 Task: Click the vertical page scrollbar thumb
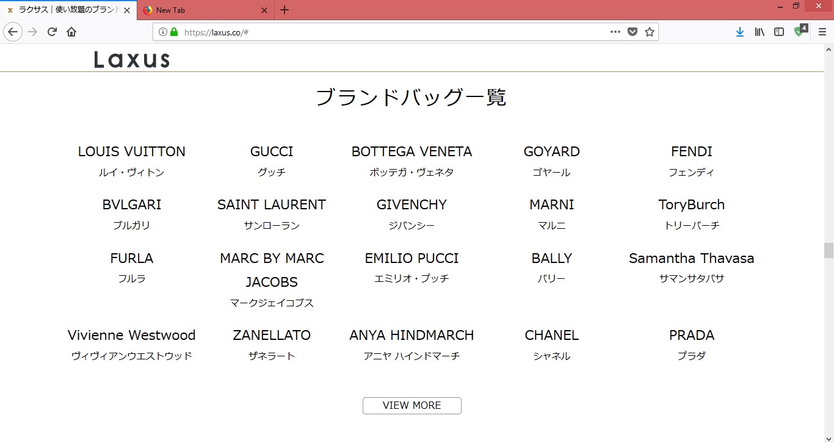(829, 250)
